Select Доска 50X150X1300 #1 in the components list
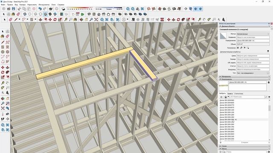The width and height of the screenshot is (273, 153). (x=244, y=119)
